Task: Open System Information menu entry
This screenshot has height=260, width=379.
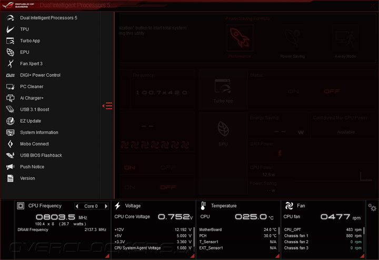Action: click(x=39, y=133)
